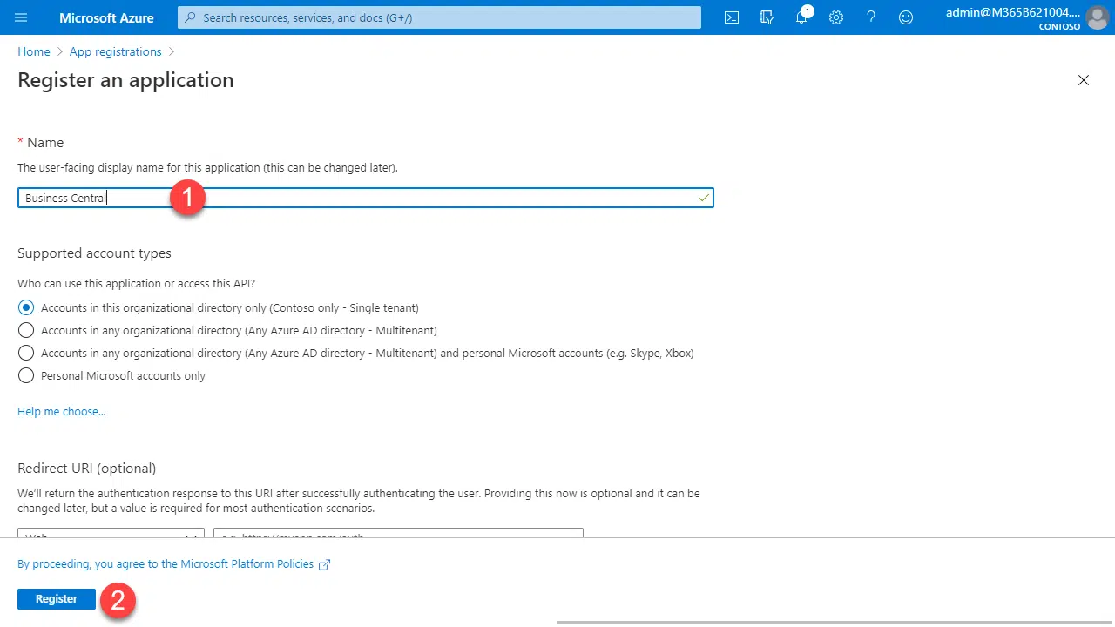This screenshot has width=1115, height=627.
Task: Click the Register button
Action: click(57, 598)
